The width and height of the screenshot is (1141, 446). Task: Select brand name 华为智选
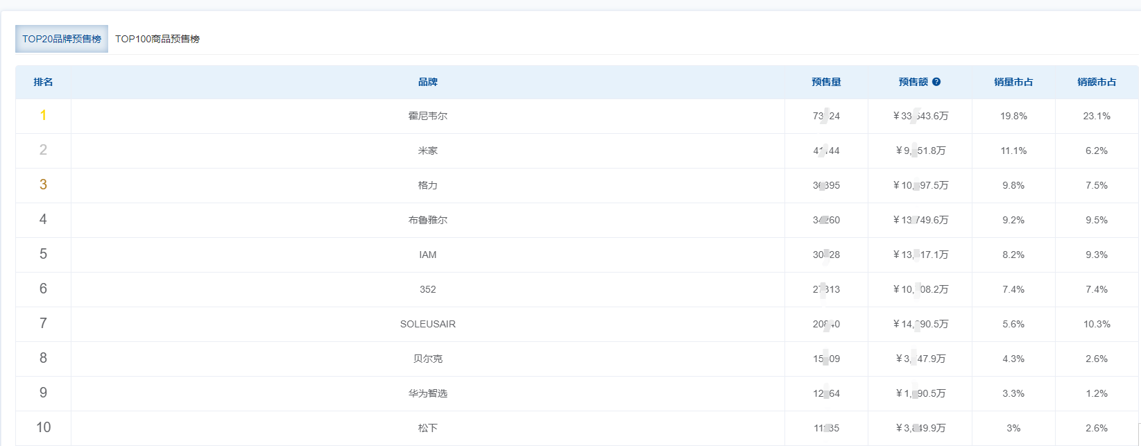point(428,393)
